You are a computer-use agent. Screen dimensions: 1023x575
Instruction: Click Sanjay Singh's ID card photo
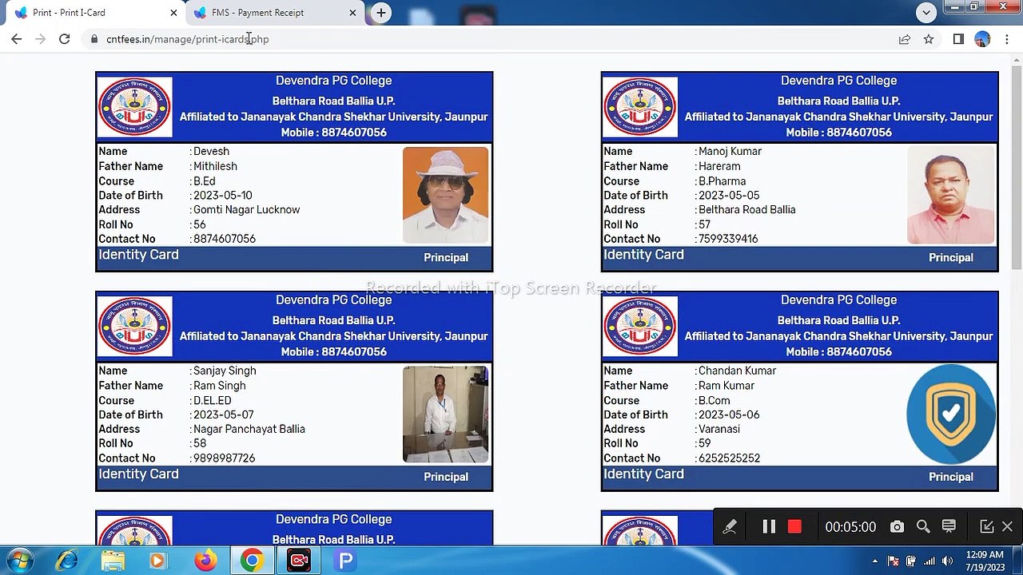click(445, 414)
